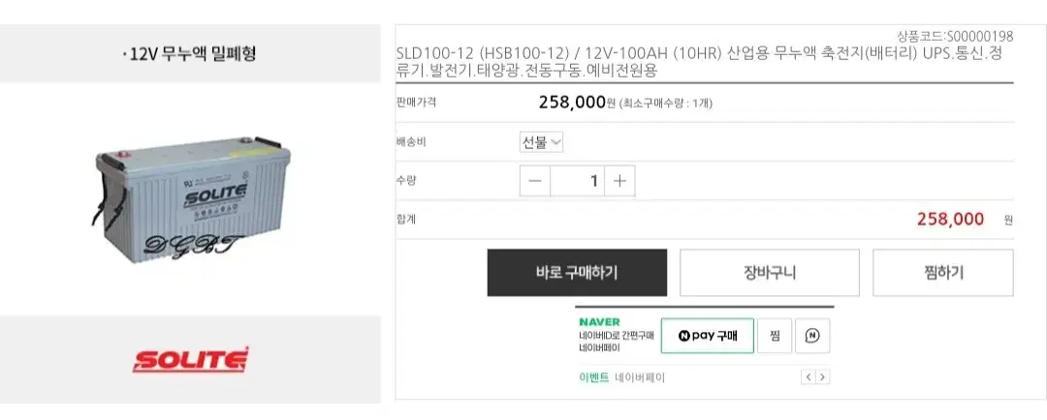Image resolution: width=1047 pixels, height=420 pixels.
Task: Show previous Naver Pay event arrow
Action: click(808, 377)
